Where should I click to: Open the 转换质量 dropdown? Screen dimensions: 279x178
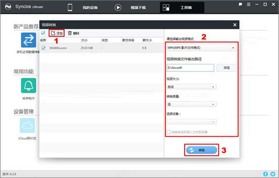(192, 104)
